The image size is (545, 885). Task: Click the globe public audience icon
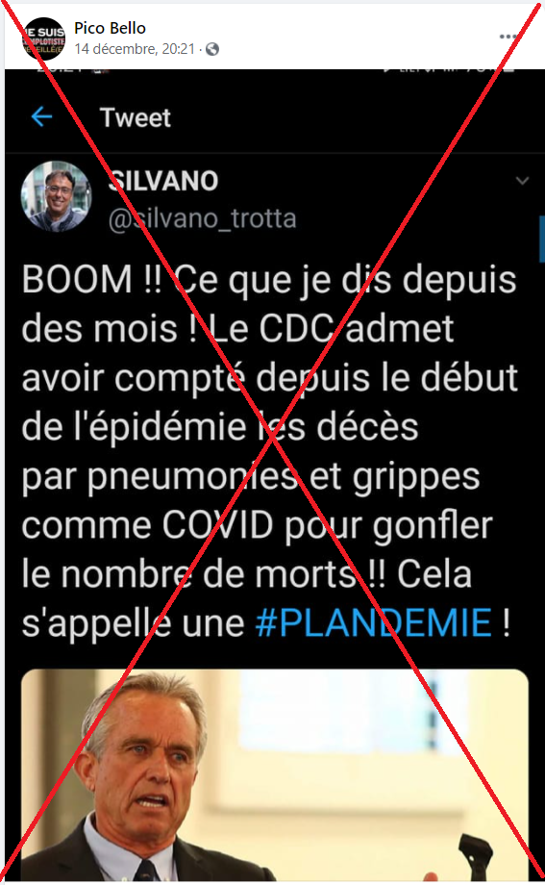(212, 50)
